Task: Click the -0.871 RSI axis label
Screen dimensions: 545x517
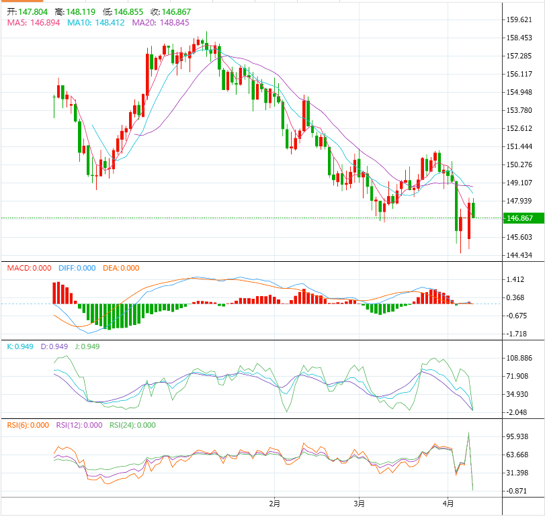Action: (x=516, y=491)
